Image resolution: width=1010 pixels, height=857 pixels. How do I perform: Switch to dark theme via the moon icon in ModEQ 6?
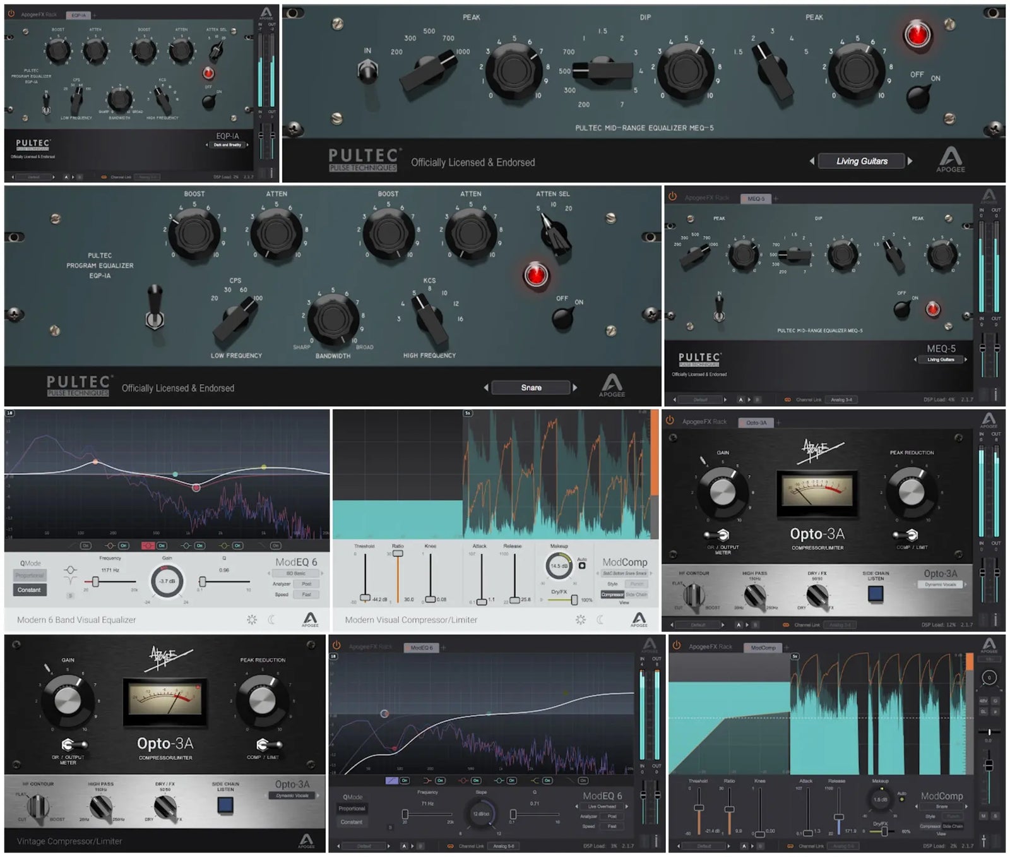pos(272,620)
